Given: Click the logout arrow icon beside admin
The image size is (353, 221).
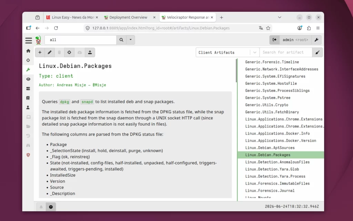Looking at the screenshot, I should point(274,40).
